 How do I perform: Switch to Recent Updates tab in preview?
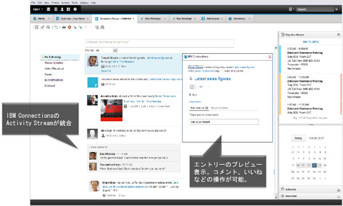220,108
